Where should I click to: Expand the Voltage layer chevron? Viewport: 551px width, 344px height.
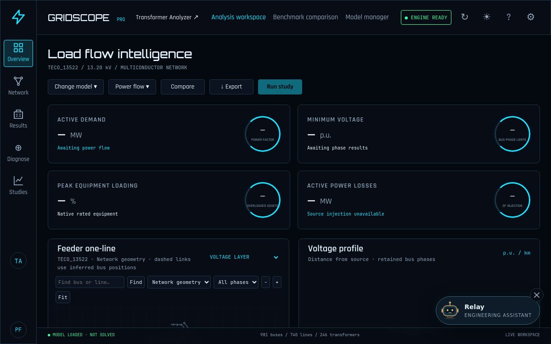pos(276,257)
